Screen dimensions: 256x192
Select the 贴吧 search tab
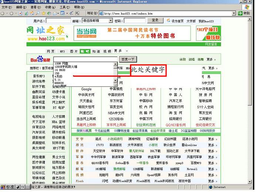(x=85, y=51)
